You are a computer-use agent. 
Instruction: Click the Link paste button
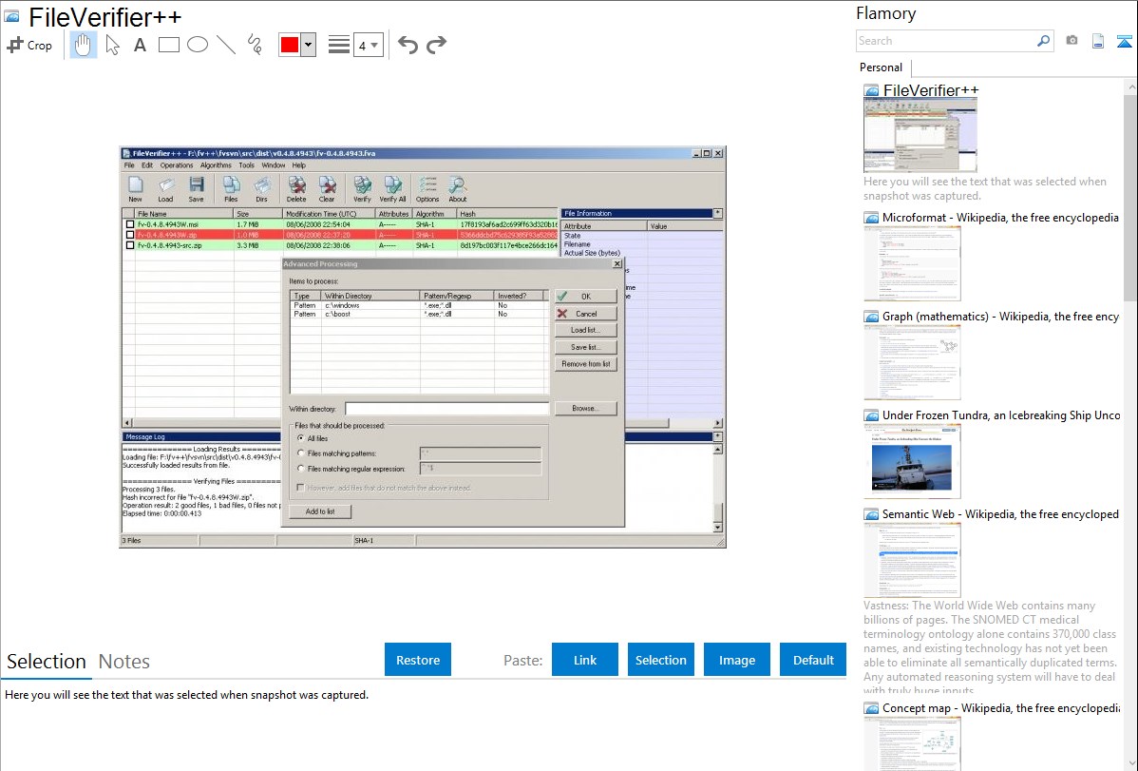click(585, 660)
